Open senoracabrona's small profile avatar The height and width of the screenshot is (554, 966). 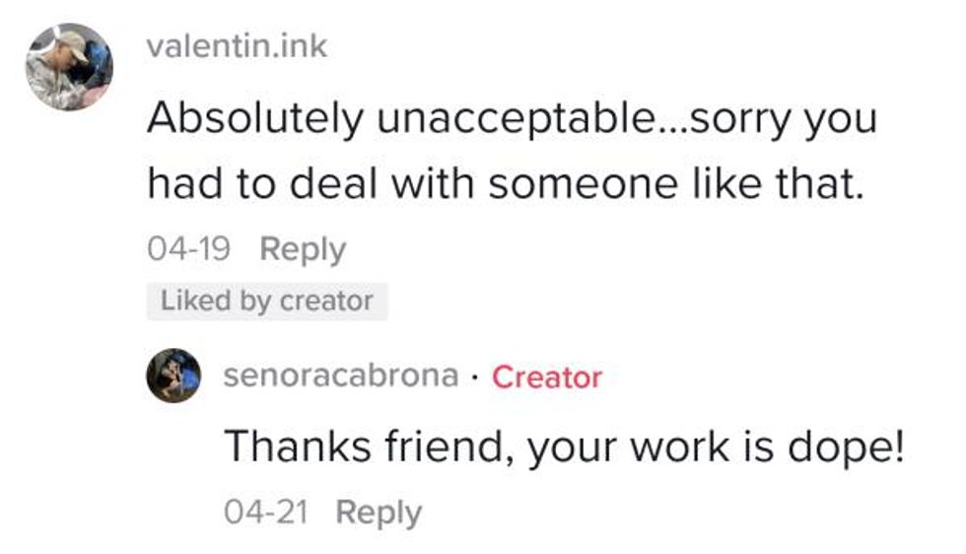coord(173,376)
